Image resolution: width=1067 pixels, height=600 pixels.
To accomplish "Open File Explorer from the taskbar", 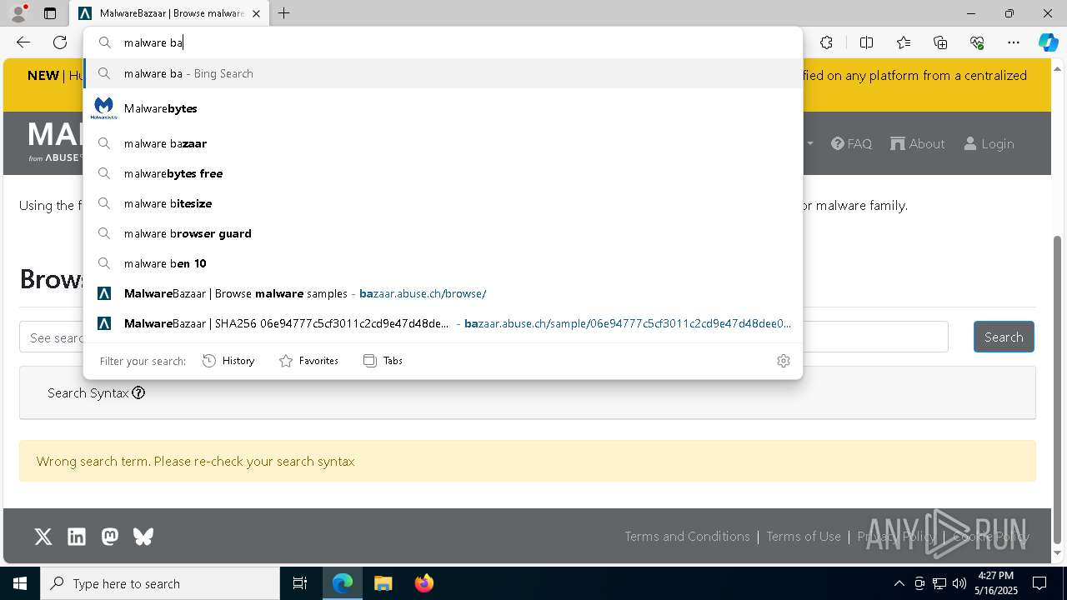I will tap(383, 583).
